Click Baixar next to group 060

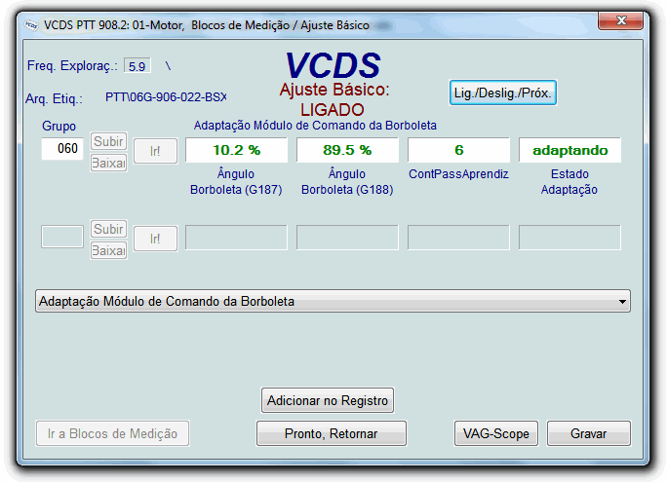coord(108,163)
